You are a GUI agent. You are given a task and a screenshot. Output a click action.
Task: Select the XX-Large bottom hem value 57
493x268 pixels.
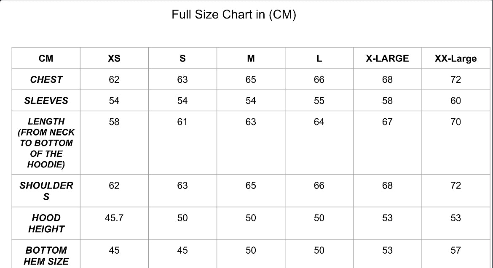tap(455, 250)
